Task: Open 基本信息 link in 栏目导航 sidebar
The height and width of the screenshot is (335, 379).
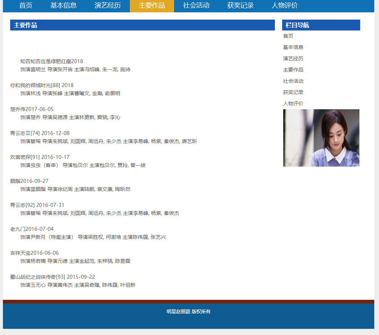Action: (x=293, y=48)
